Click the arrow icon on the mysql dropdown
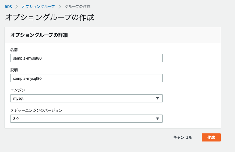The height and width of the screenshot is (152, 235). [x=158, y=98]
